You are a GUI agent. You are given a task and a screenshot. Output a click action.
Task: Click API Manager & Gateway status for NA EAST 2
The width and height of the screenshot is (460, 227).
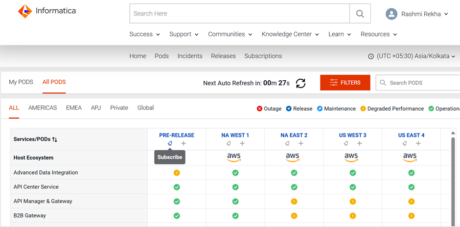pyautogui.click(x=294, y=202)
